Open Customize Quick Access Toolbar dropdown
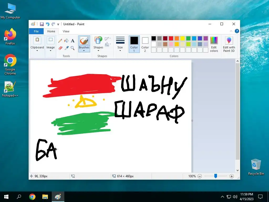This screenshot has height=202, width=269. 58,24
